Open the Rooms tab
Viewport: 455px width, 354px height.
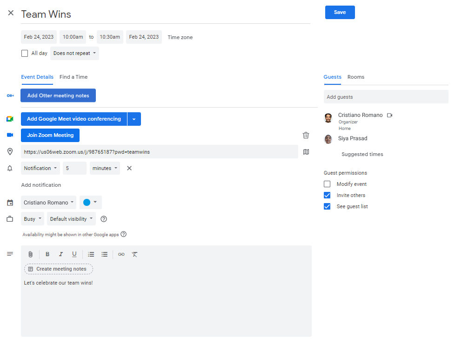[356, 77]
